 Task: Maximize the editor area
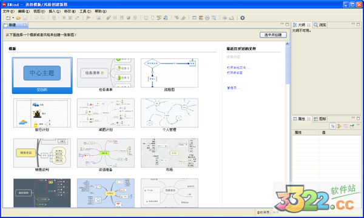click(287, 24)
